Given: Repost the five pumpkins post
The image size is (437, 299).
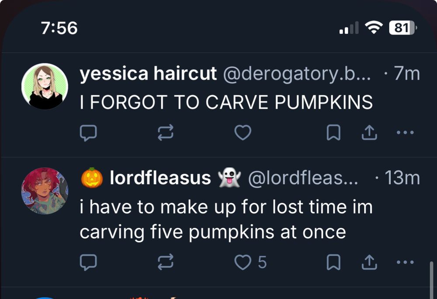Looking at the screenshot, I should (166, 262).
